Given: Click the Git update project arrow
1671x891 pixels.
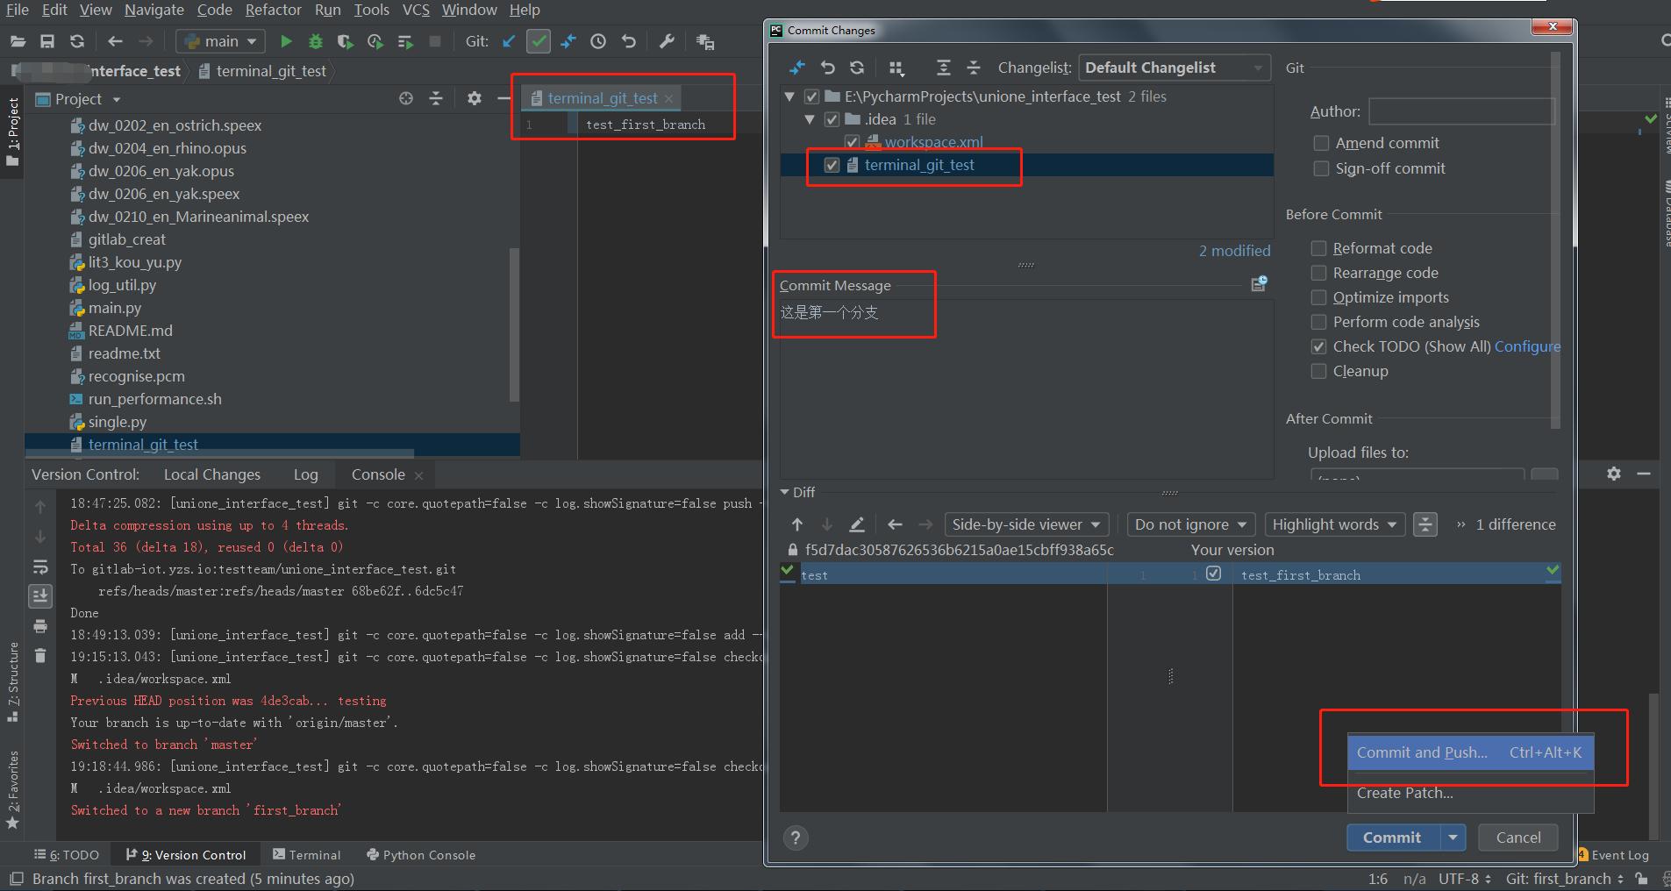Looking at the screenshot, I should click(508, 41).
